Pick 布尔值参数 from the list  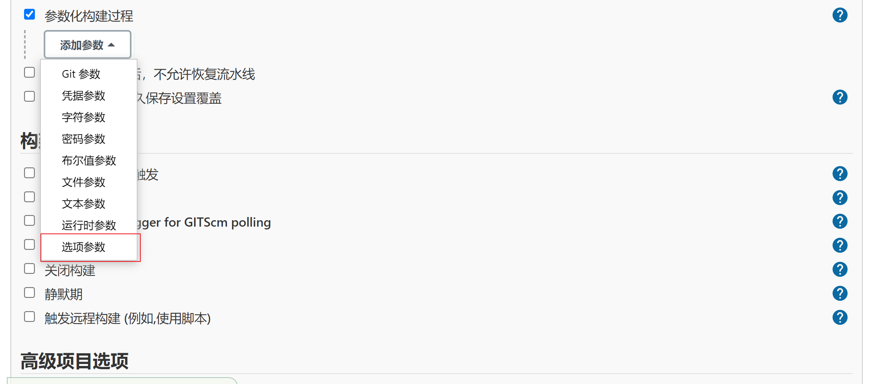click(89, 161)
